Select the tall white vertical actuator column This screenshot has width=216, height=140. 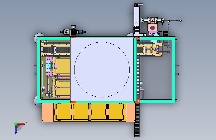coord(137,16)
